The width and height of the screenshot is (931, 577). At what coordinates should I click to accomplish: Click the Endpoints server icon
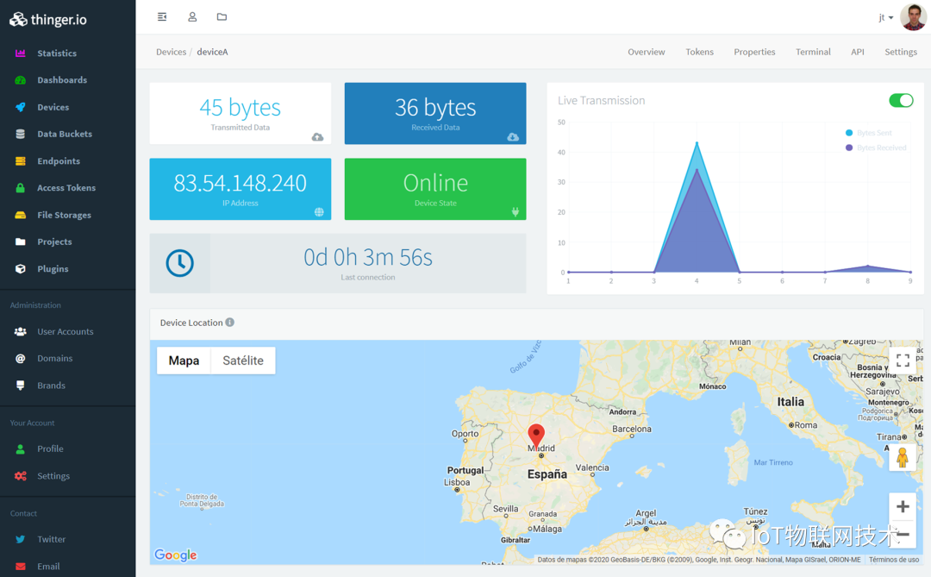click(20, 161)
